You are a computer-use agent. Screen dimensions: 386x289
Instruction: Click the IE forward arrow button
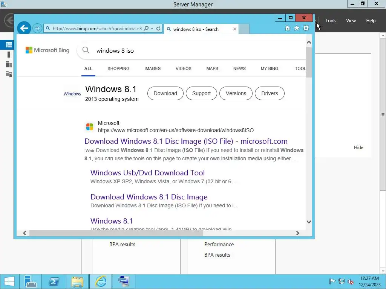click(37, 28)
